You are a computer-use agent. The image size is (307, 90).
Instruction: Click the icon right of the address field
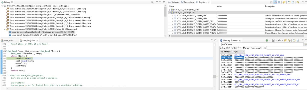click(305, 44)
